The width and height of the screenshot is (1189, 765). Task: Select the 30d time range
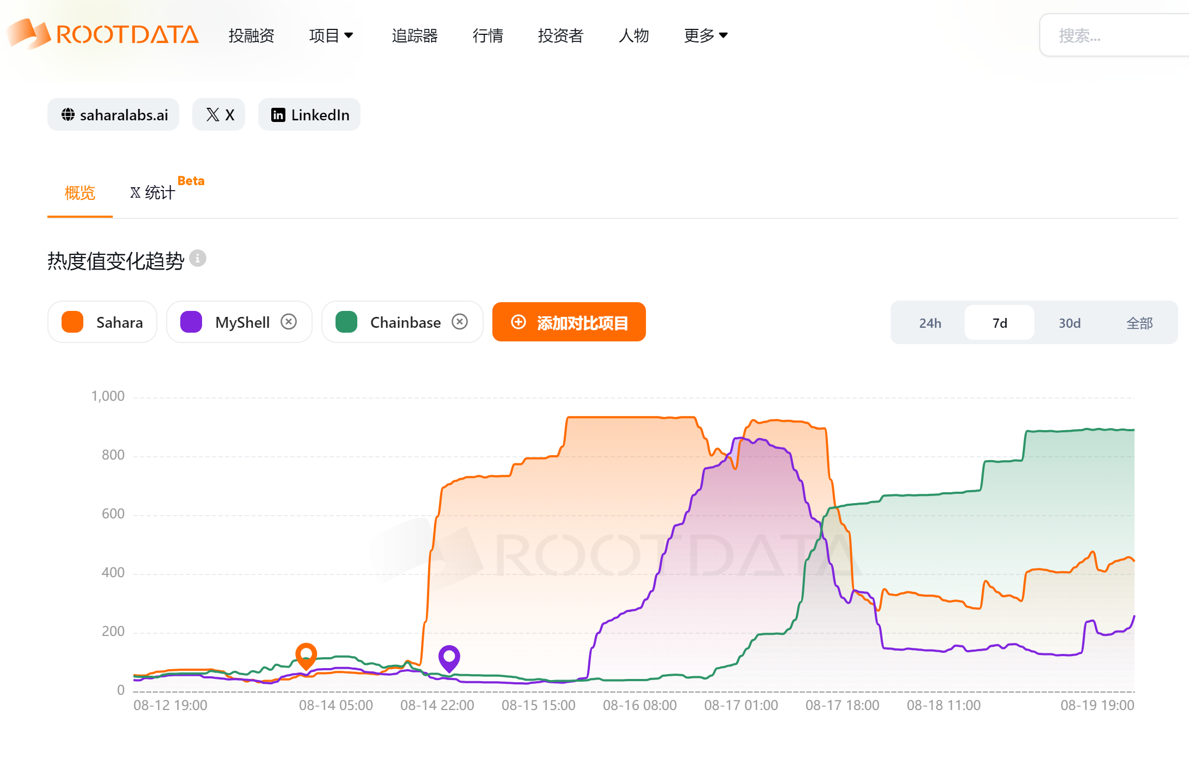click(1069, 323)
